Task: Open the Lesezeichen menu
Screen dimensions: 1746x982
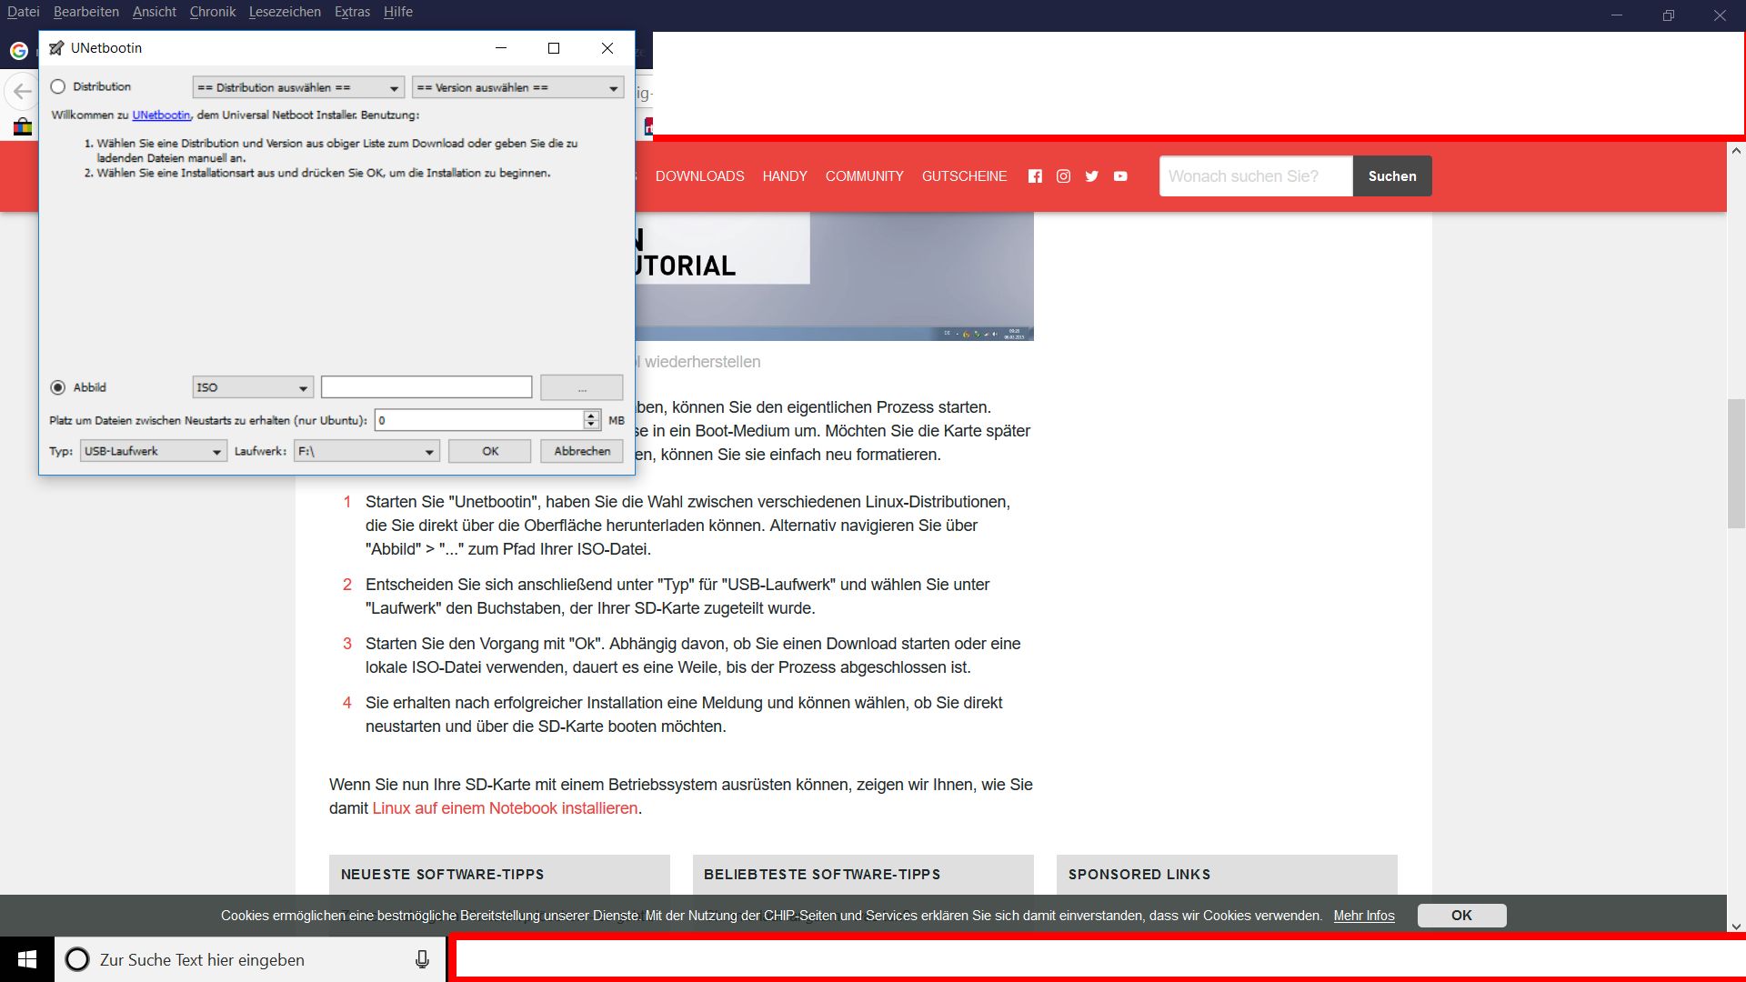Action: (285, 12)
